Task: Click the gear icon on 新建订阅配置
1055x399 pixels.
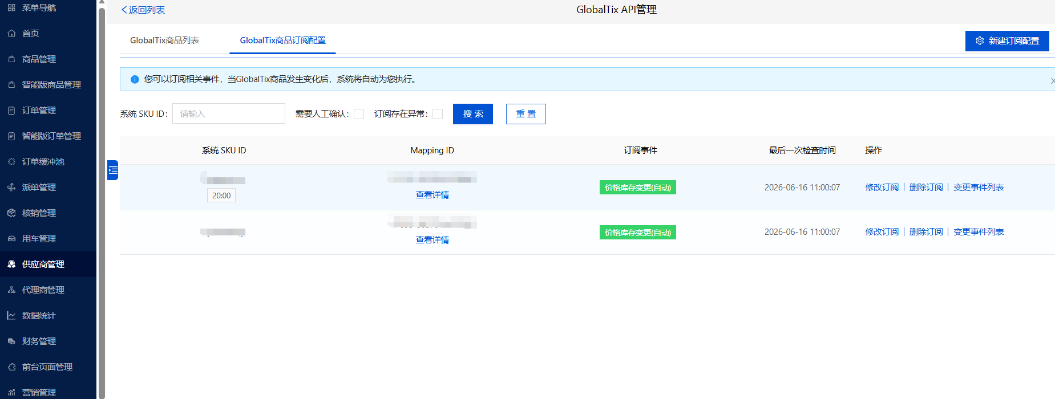Action: click(980, 41)
